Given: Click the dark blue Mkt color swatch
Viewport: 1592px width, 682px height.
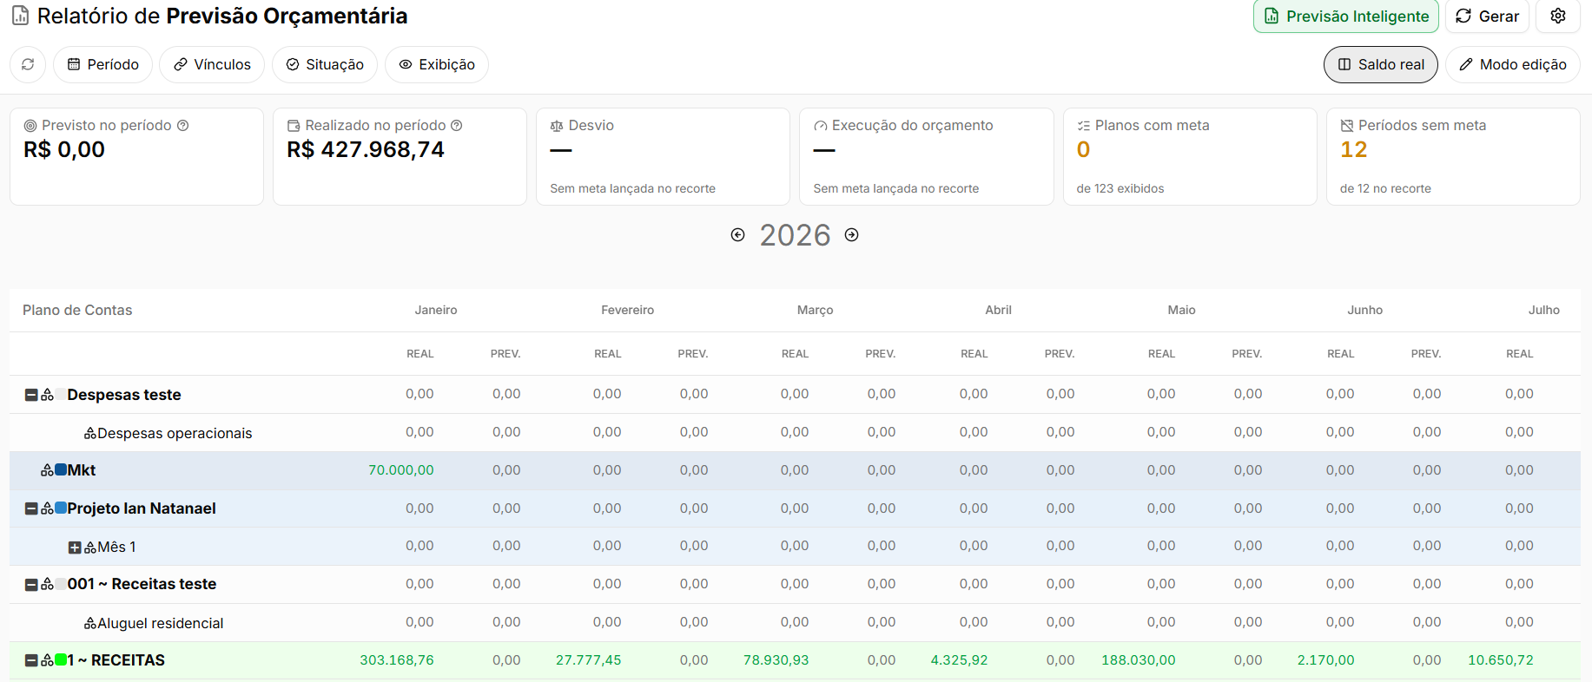Looking at the screenshot, I should pos(61,469).
